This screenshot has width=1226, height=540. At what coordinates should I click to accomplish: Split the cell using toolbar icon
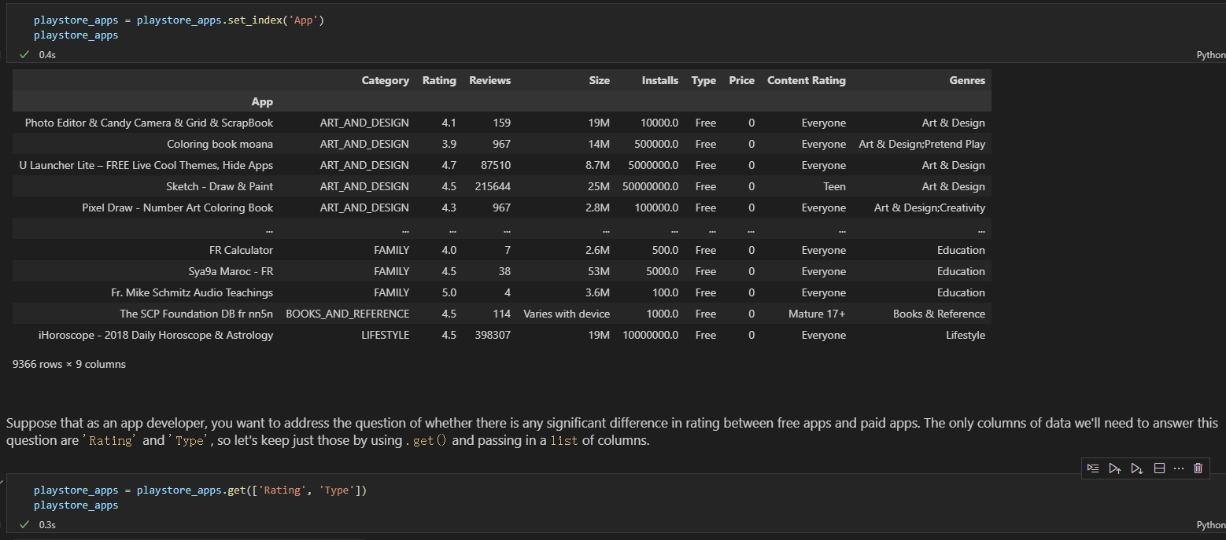coord(1159,468)
